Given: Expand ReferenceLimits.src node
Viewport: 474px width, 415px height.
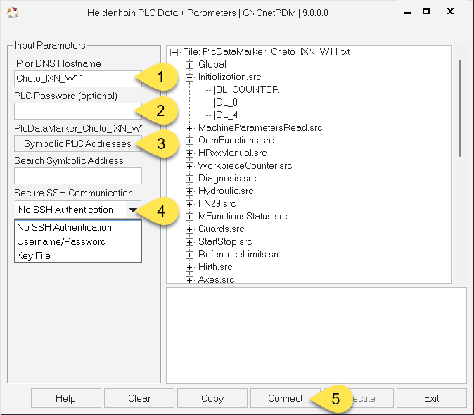Looking at the screenshot, I should point(189,255).
